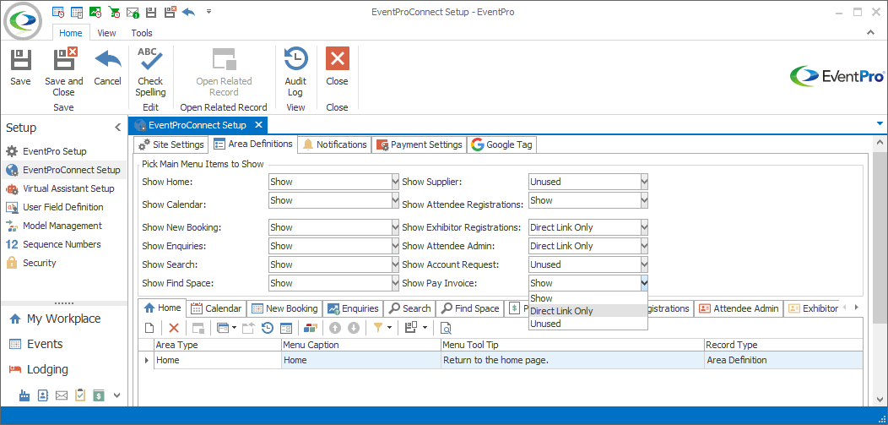Expand more navigation options chevron at bottom

tap(117, 395)
